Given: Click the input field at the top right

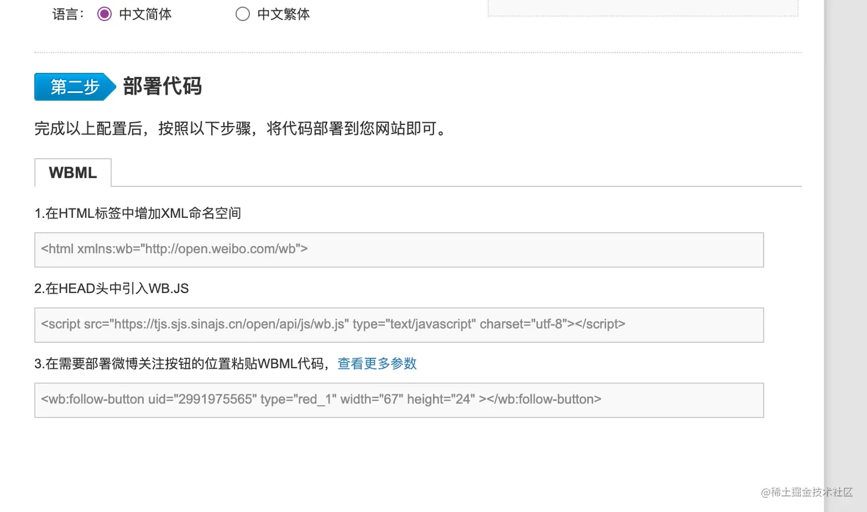Looking at the screenshot, I should 642,6.
